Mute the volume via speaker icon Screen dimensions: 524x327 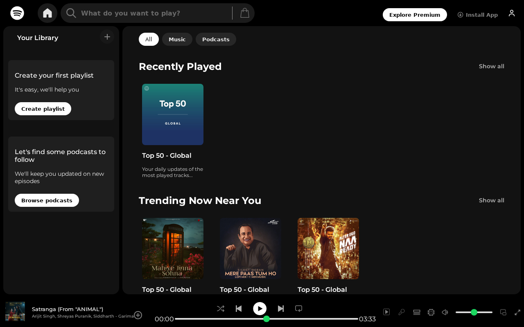[445, 312]
